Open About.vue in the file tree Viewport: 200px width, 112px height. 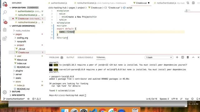22,60
